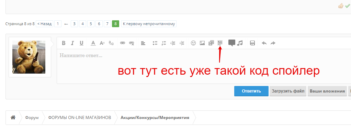Jump to page 5

point(91,24)
